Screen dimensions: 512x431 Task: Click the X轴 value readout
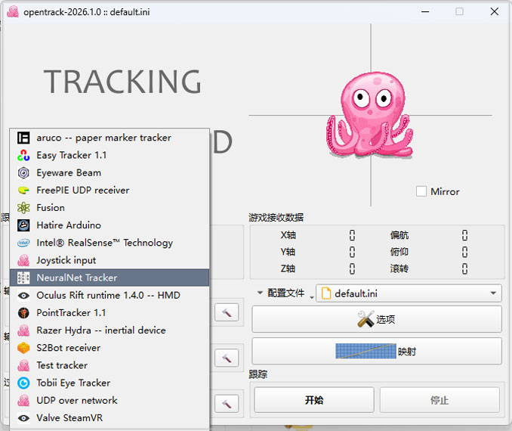click(352, 235)
